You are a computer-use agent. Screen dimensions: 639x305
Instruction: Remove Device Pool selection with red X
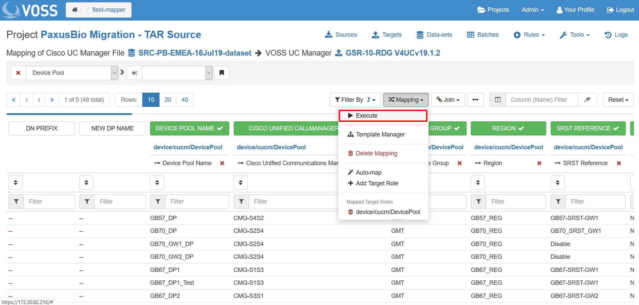pos(18,73)
